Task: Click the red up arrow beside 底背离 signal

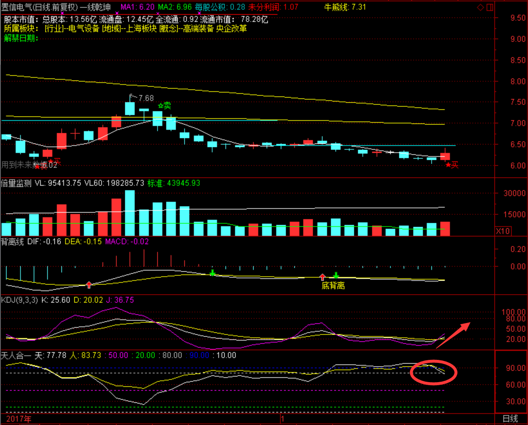Action: (x=323, y=276)
